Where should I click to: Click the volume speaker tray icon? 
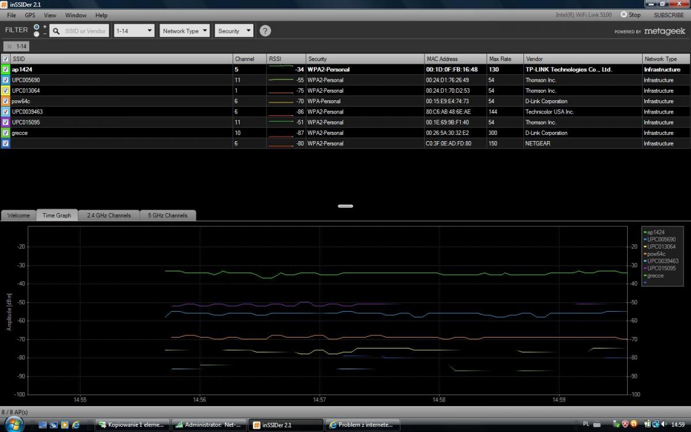pos(663,425)
